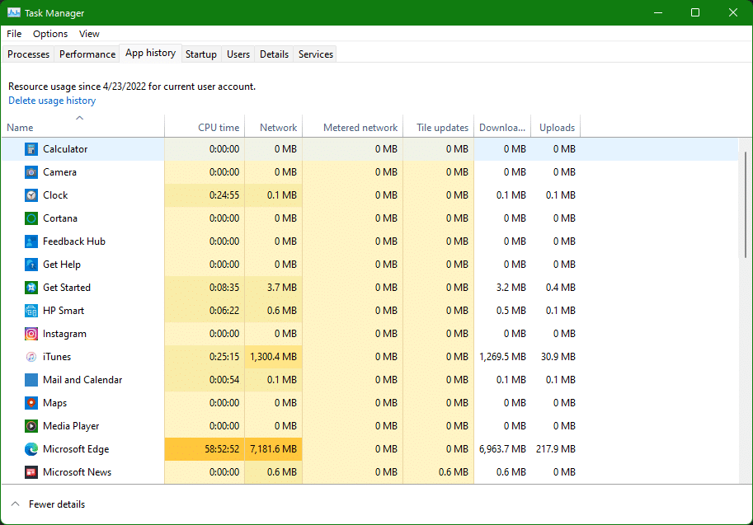Image resolution: width=753 pixels, height=525 pixels.
Task: Click Microsoft News tile updates 0.6 MB
Action: [454, 471]
